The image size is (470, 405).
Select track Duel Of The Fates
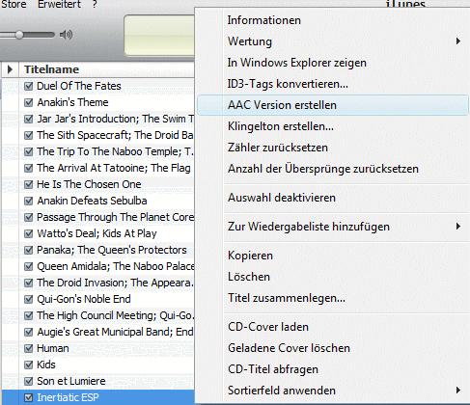(79, 86)
